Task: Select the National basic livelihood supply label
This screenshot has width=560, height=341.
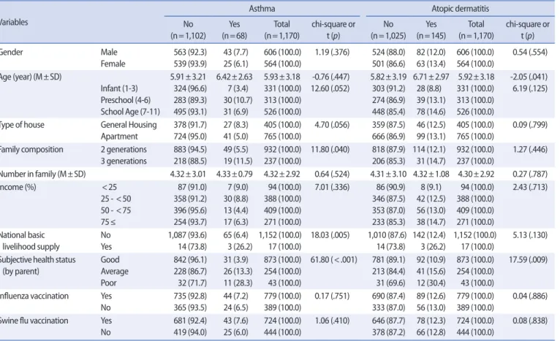Action: coord(30,241)
